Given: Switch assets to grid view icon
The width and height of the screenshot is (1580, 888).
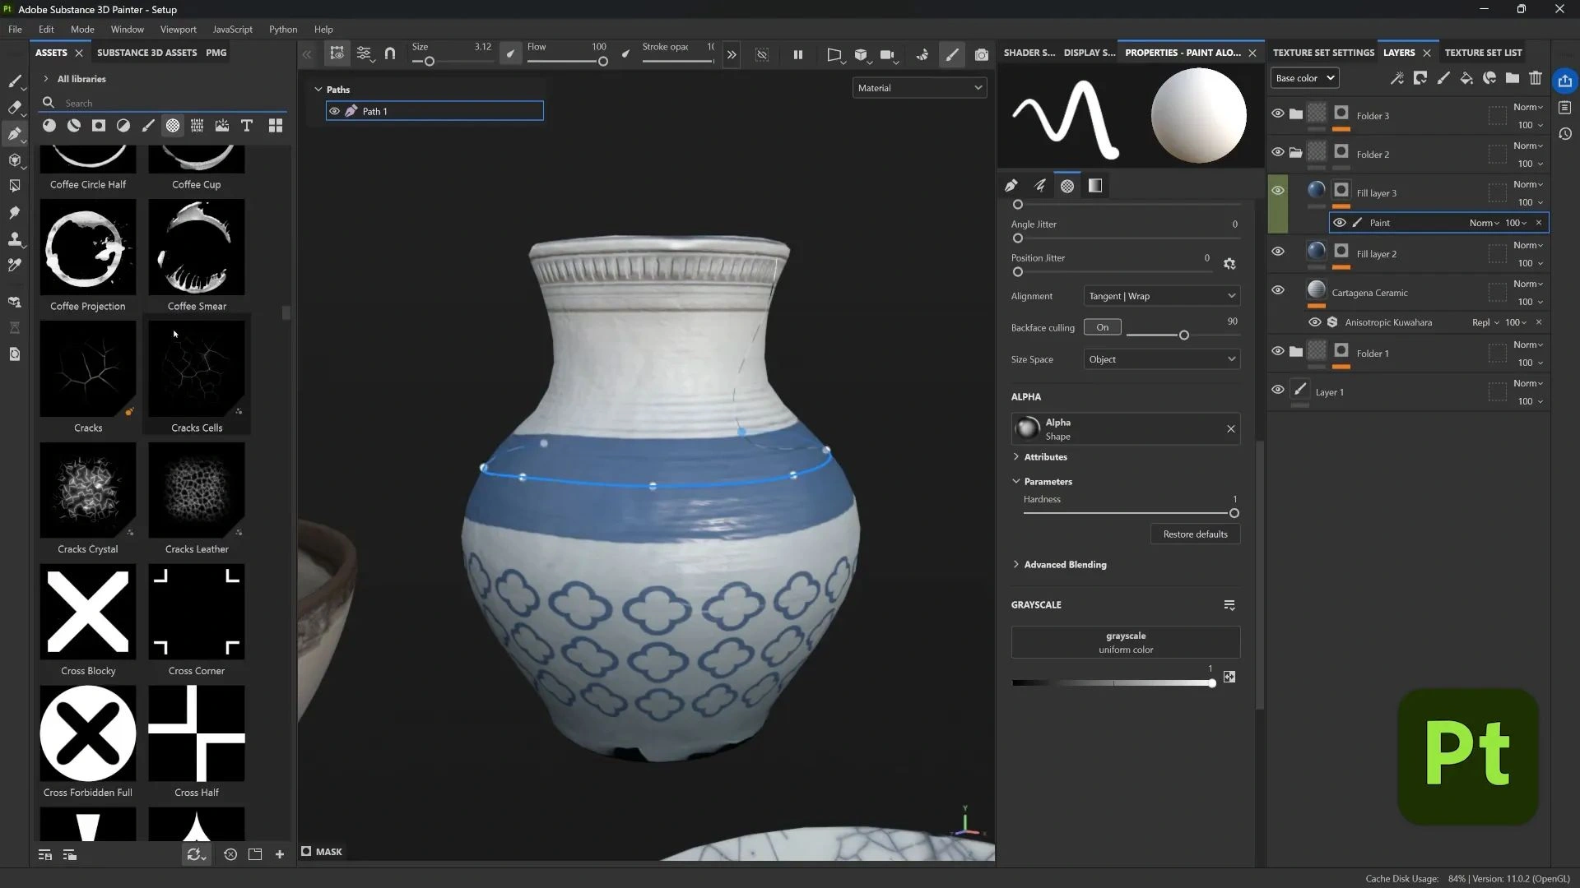Looking at the screenshot, I should (276, 126).
